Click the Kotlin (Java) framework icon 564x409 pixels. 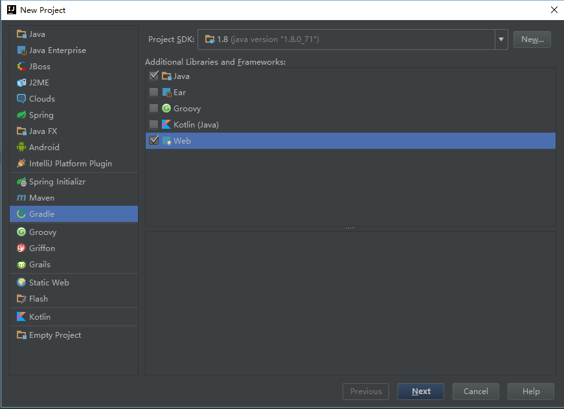(166, 124)
